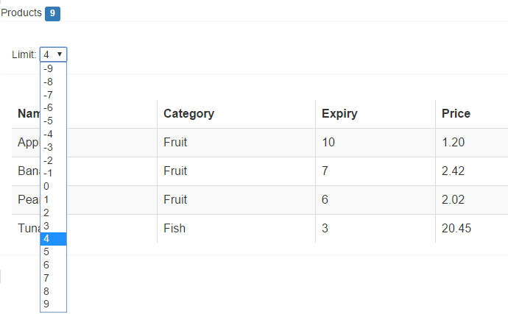Click the price cell 2.42

[454, 171]
